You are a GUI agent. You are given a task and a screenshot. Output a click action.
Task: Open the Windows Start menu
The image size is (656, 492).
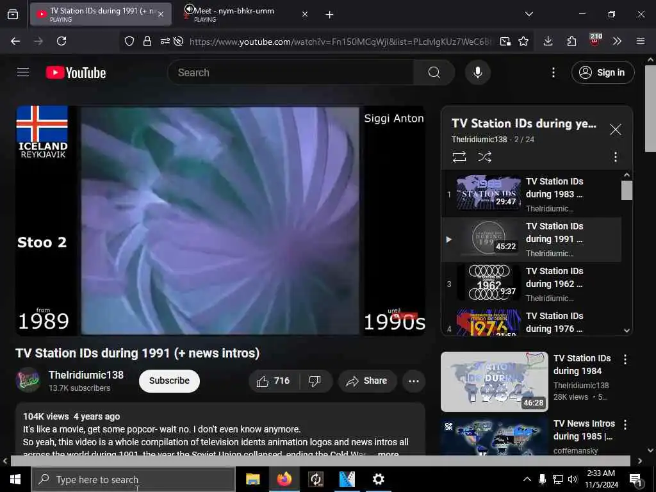click(15, 479)
